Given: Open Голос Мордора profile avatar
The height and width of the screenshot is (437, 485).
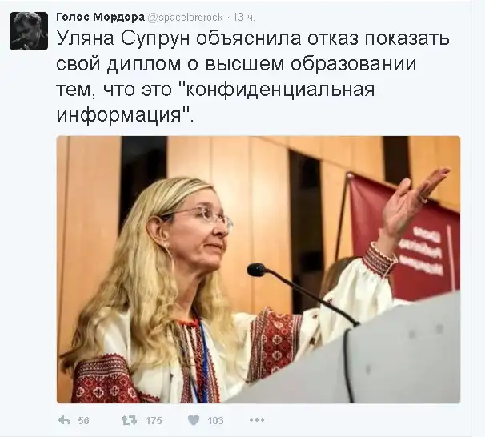Looking at the screenshot, I should [29, 31].
